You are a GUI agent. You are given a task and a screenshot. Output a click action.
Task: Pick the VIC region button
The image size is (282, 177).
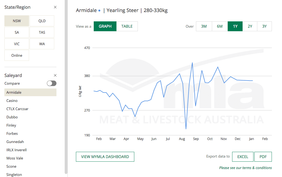[17, 44]
